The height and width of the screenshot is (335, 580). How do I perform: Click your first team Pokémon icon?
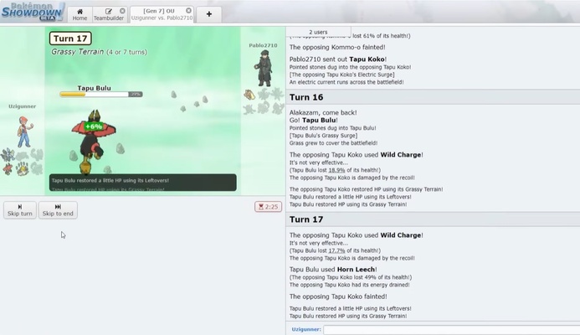pyautogui.click(x=8, y=154)
